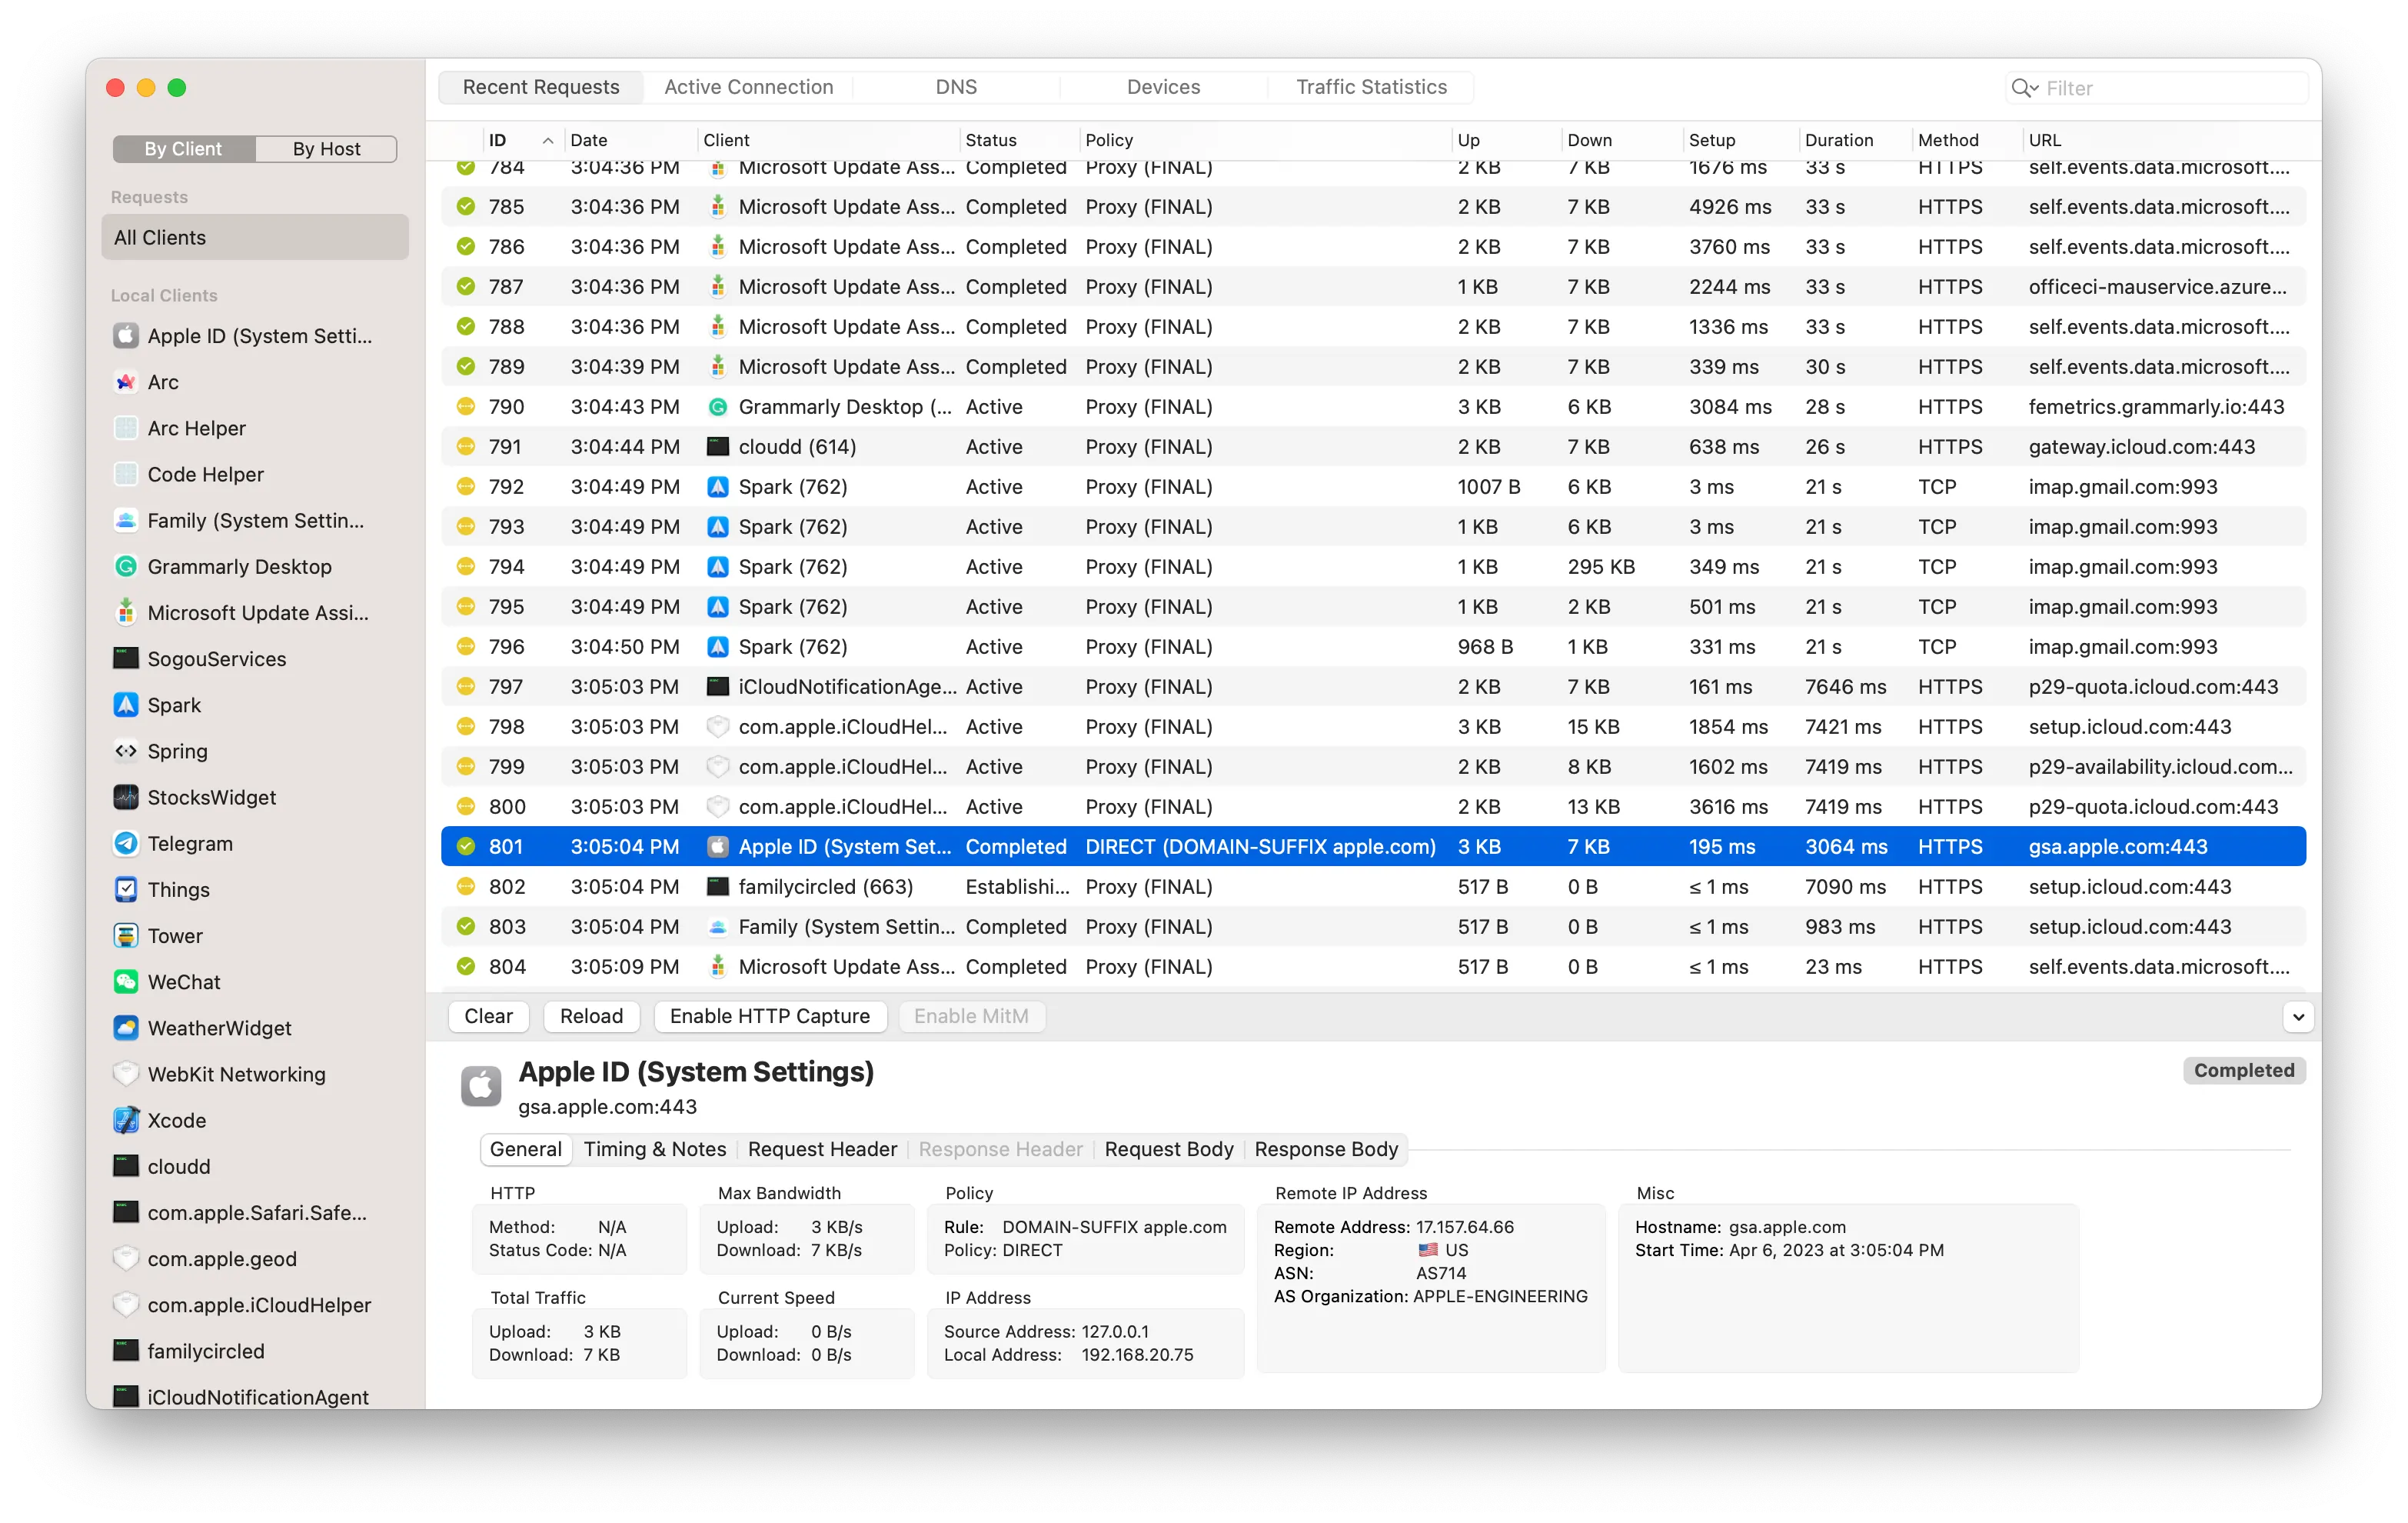Switch to the DNS tab

pyautogui.click(x=956, y=87)
